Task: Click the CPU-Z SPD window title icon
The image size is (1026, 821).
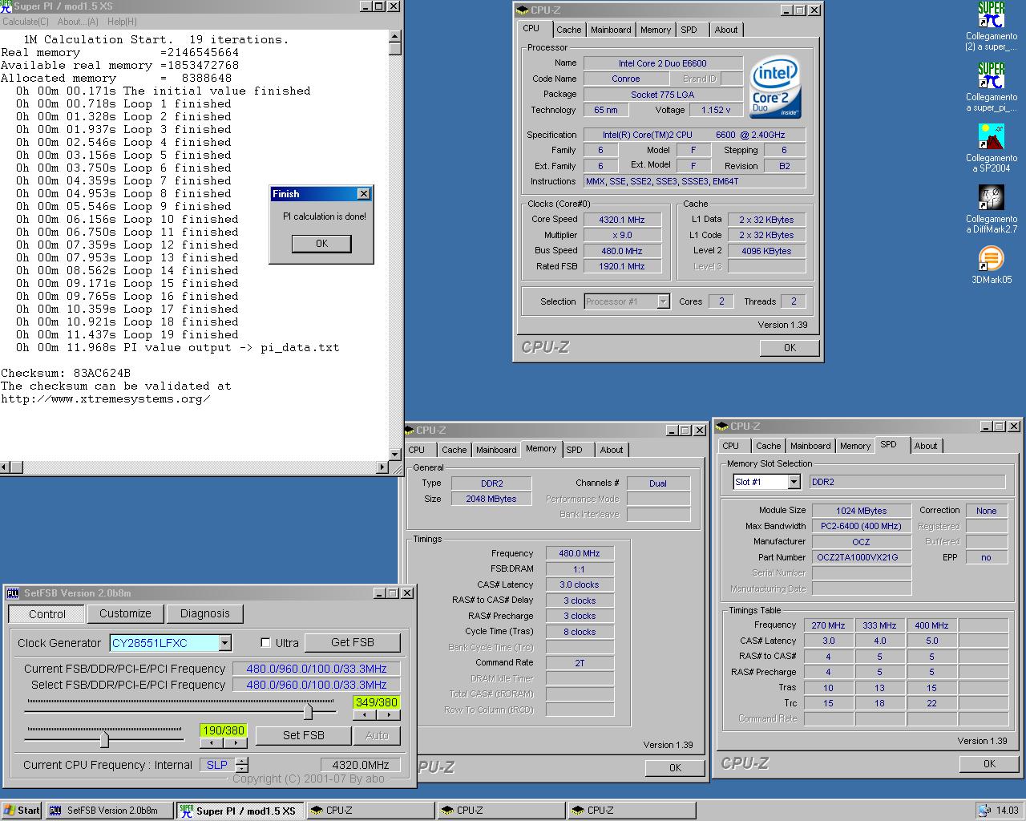Action: (724, 427)
